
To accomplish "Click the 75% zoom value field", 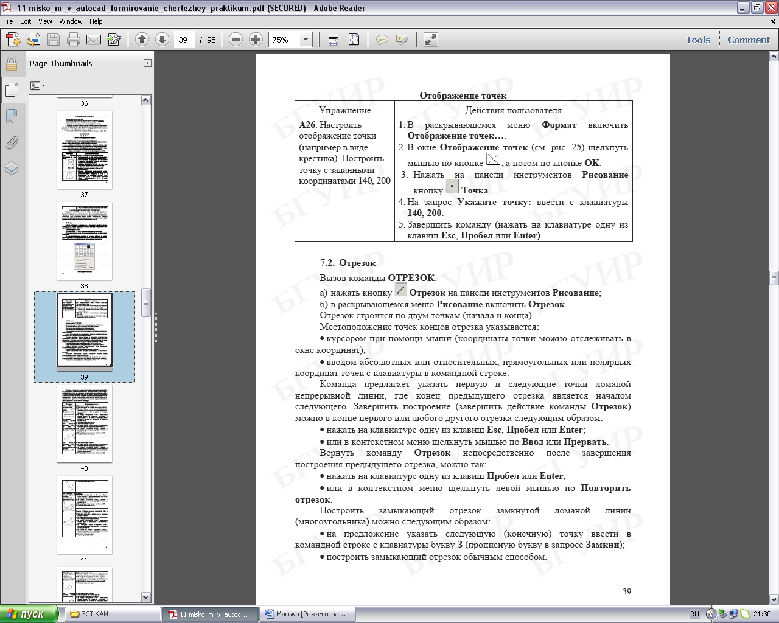I will [284, 40].
